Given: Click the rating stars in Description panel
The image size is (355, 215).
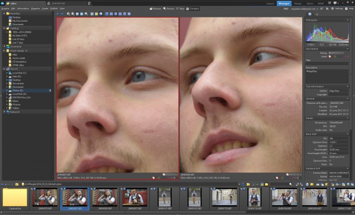Looking at the screenshot, I should click(x=336, y=53).
